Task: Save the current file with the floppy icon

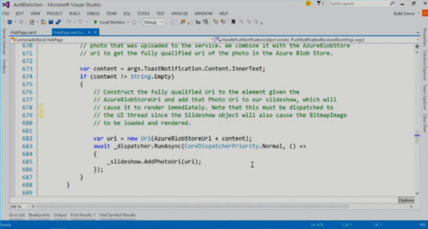Action: click(x=51, y=22)
